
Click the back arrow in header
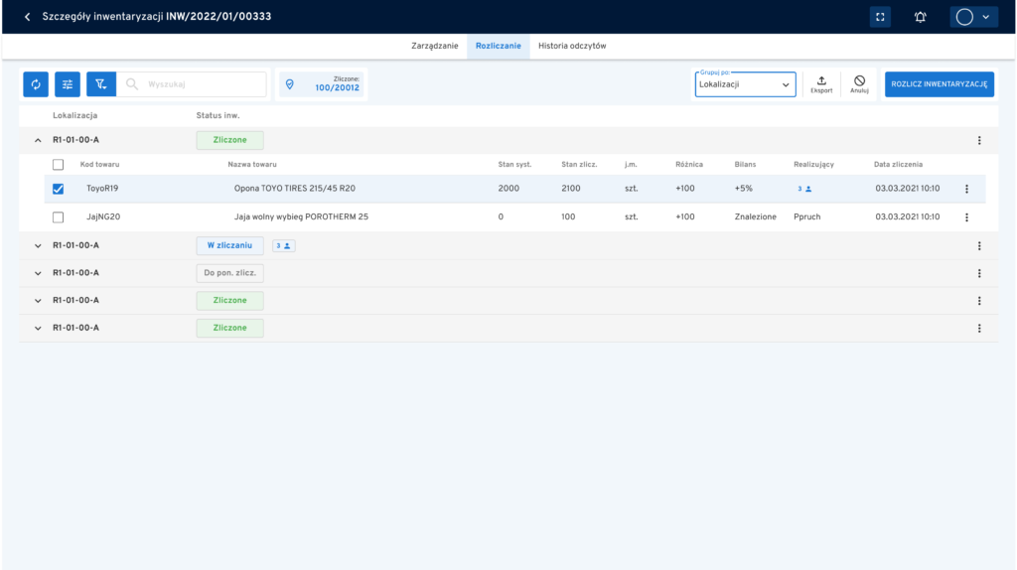coord(28,17)
